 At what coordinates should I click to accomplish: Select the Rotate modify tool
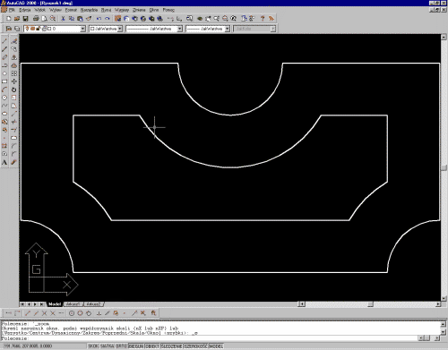click(13, 90)
